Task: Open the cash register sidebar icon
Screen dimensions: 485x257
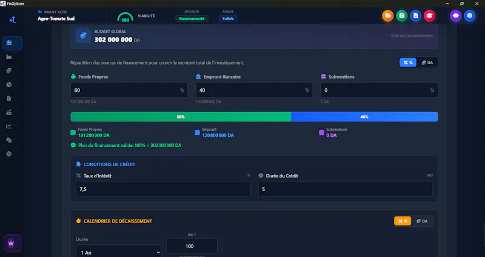Action: pos(9,112)
